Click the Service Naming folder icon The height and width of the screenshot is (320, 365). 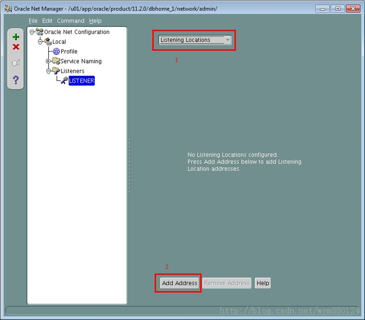click(56, 61)
